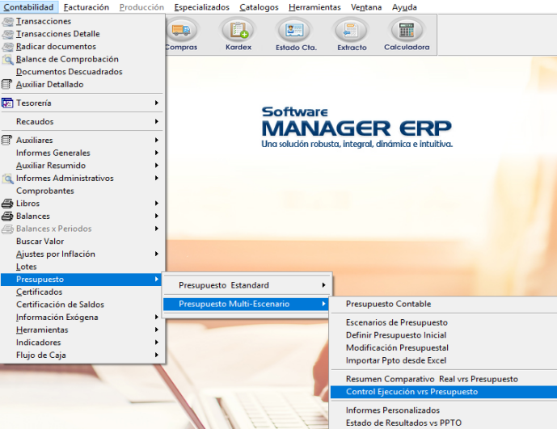Open the Ventana menu
The height and width of the screenshot is (429, 557).
(x=366, y=7)
